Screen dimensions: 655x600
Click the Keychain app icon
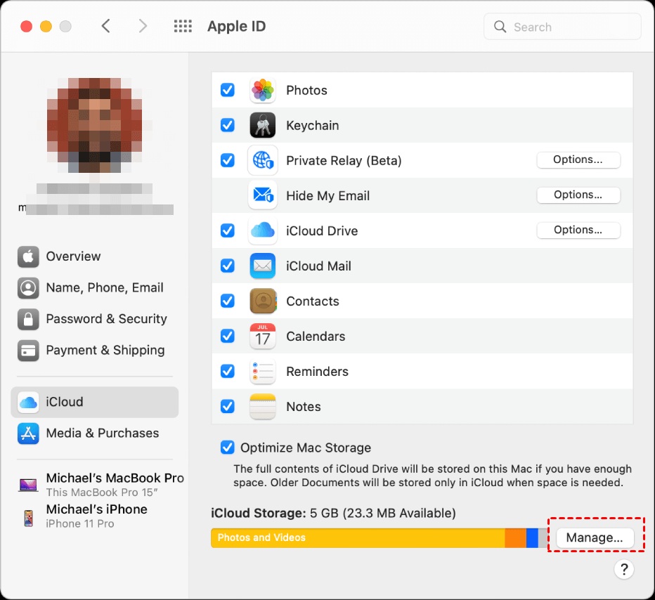263,126
